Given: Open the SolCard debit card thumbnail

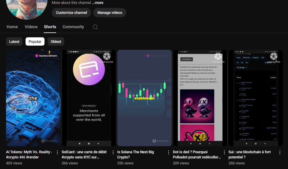Looking at the screenshot, I should pos(89,98).
